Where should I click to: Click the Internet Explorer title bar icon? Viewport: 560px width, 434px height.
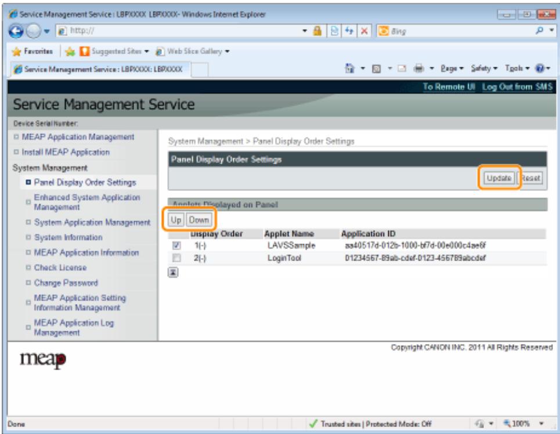point(13,15)
